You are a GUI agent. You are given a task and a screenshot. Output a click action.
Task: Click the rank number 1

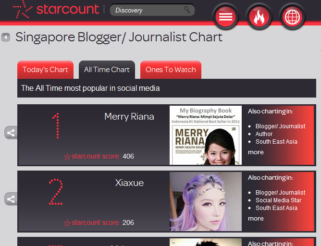[x=56, y=126]
